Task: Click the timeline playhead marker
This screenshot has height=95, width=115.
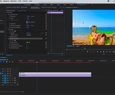Action: (x=37, y=62)
